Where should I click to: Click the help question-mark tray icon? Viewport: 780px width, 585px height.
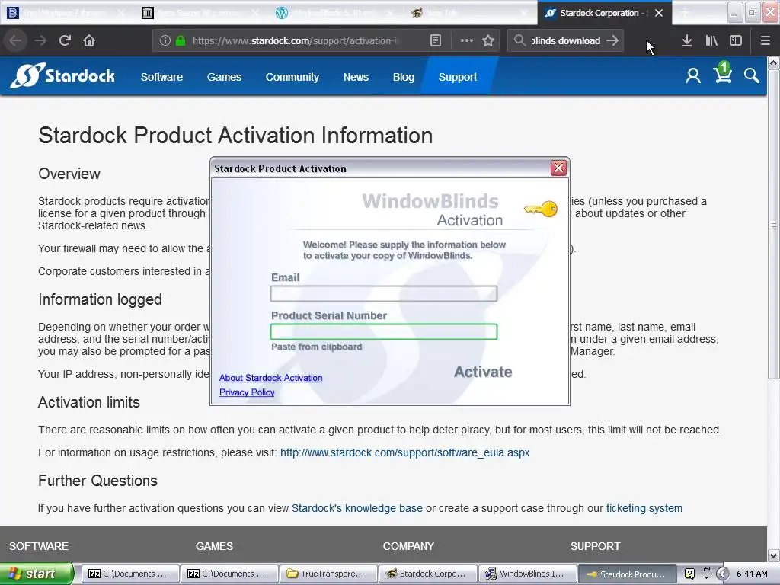coord(689,574)
